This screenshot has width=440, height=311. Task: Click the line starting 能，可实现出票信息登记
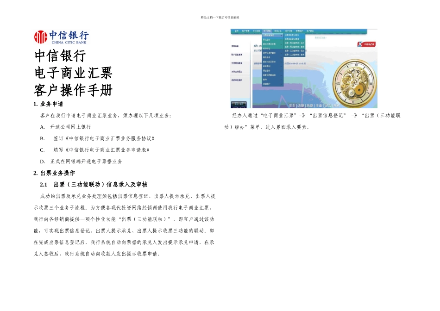[124, 231]
